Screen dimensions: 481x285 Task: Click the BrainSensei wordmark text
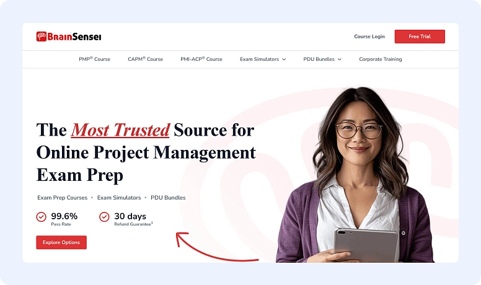point(74,37)
